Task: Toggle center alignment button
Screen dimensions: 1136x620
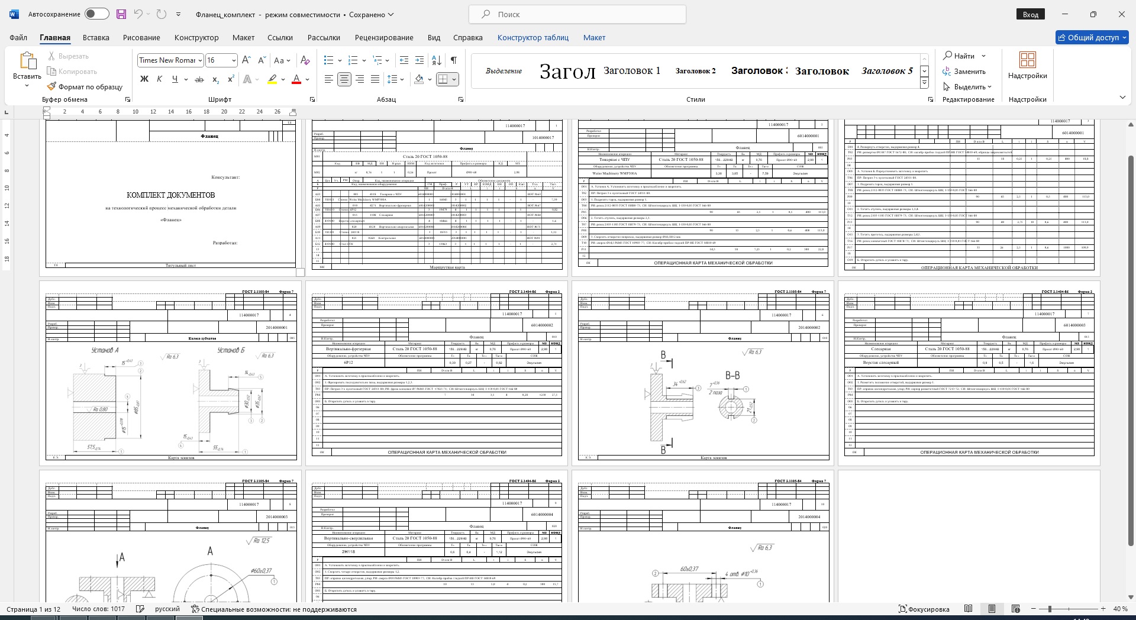Action: coord(344,79)
